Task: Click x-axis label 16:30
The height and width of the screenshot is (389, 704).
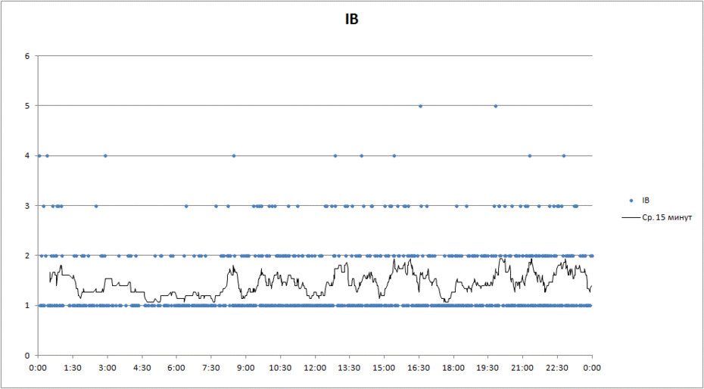Action: point(419,368)
